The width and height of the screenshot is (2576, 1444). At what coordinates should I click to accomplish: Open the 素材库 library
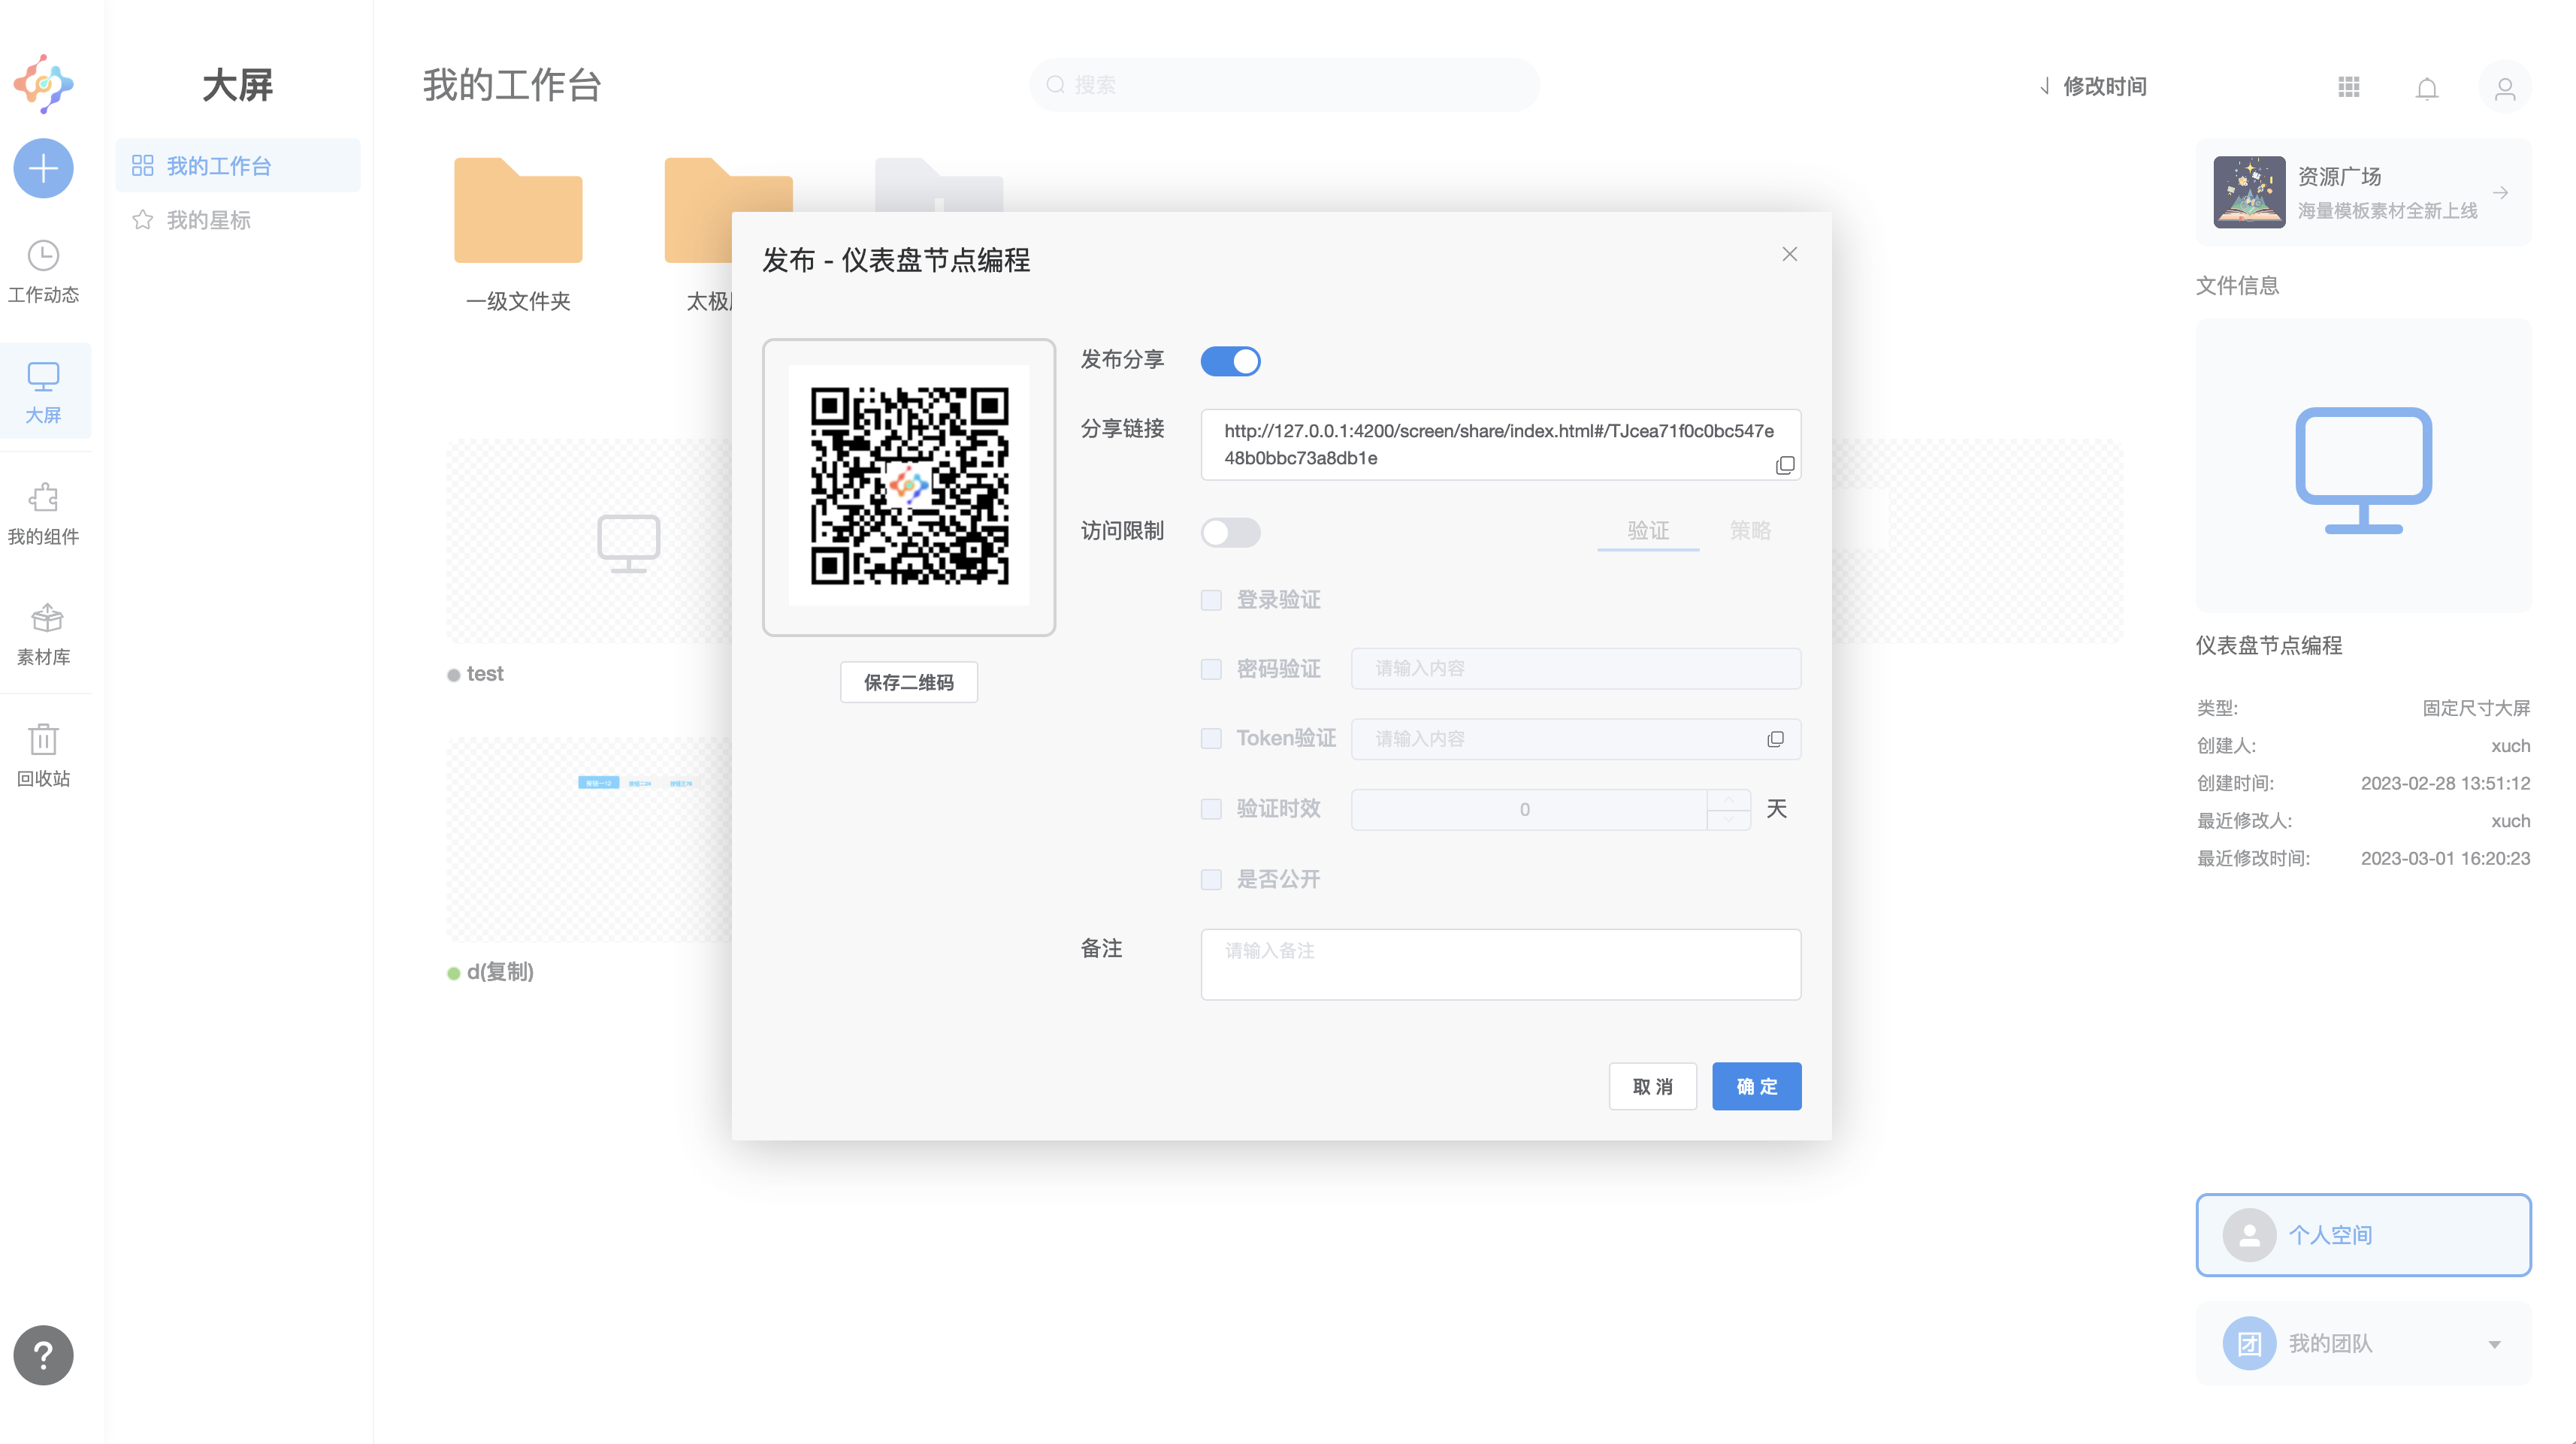[x=43, y=635]
